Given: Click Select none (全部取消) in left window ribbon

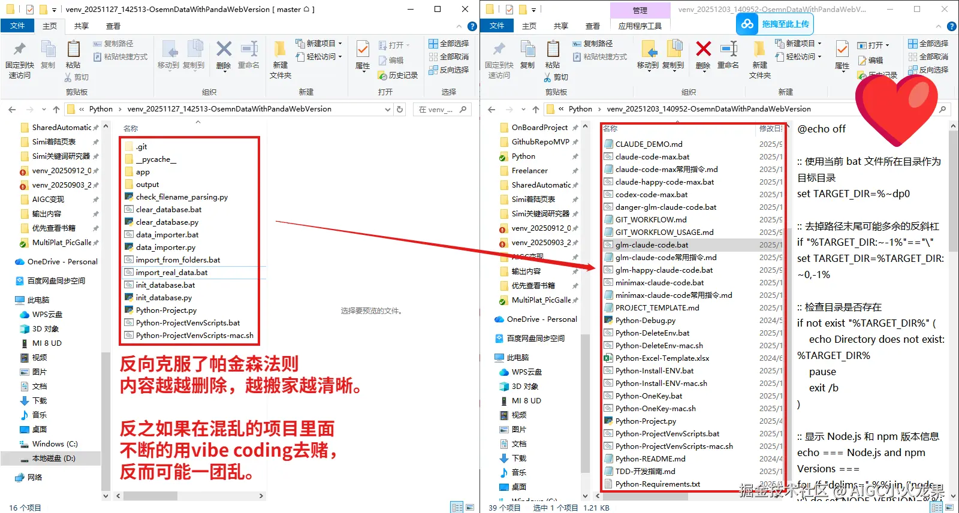Looking at the screenshot, I should coord(449,57).
